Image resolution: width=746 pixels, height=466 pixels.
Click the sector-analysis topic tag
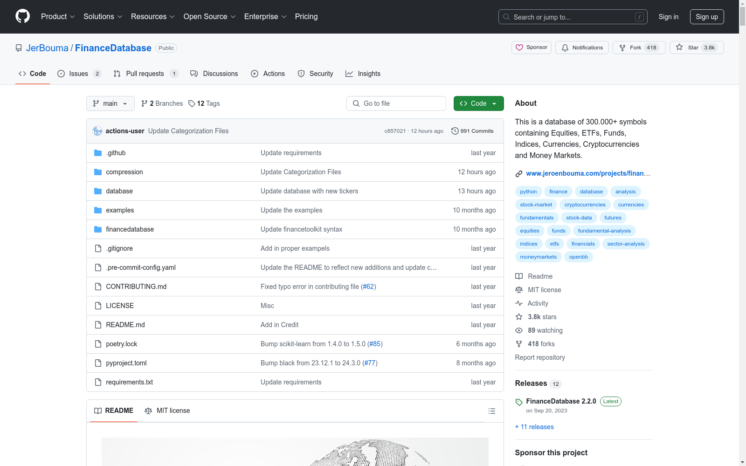click(626, 244)
